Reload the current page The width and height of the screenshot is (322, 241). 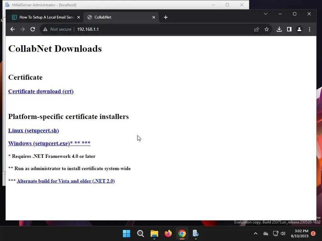(x=33, y=29)
